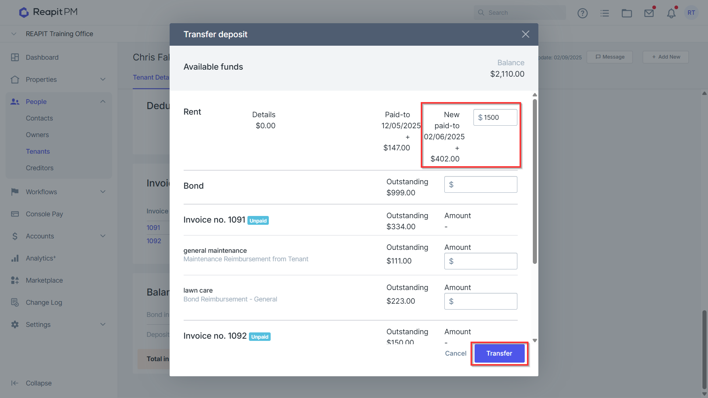Click the People group icon
Image resolution: width=708 pixels, height=398 pixels.
tap(15, 102)
